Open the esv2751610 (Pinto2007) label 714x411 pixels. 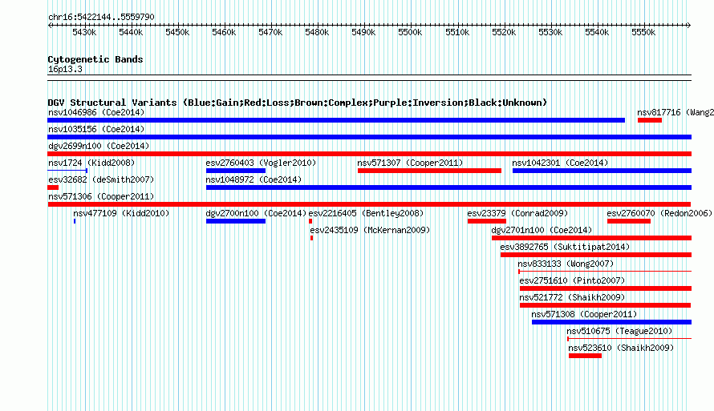(x=572, y=280)
